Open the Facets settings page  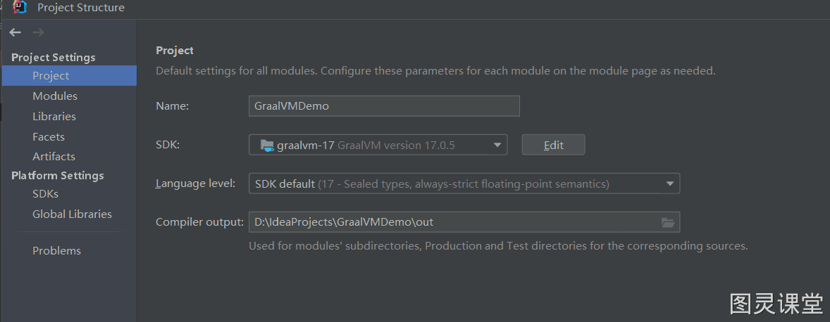(x=48, y=136)
